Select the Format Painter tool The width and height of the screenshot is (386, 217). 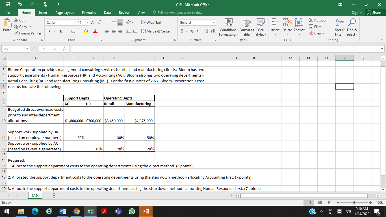coord(28,33)
